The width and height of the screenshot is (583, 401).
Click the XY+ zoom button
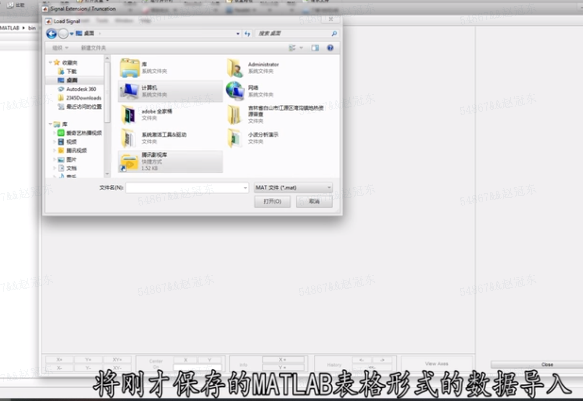pos(117,360)
